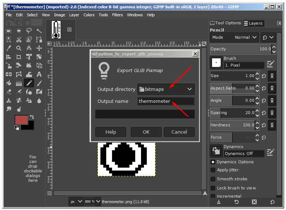Select the Text tool

[39, 75]
